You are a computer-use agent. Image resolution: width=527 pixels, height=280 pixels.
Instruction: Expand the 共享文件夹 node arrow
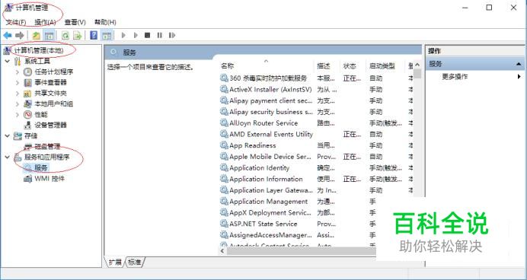pyautogui.click(x=18, y=94)
